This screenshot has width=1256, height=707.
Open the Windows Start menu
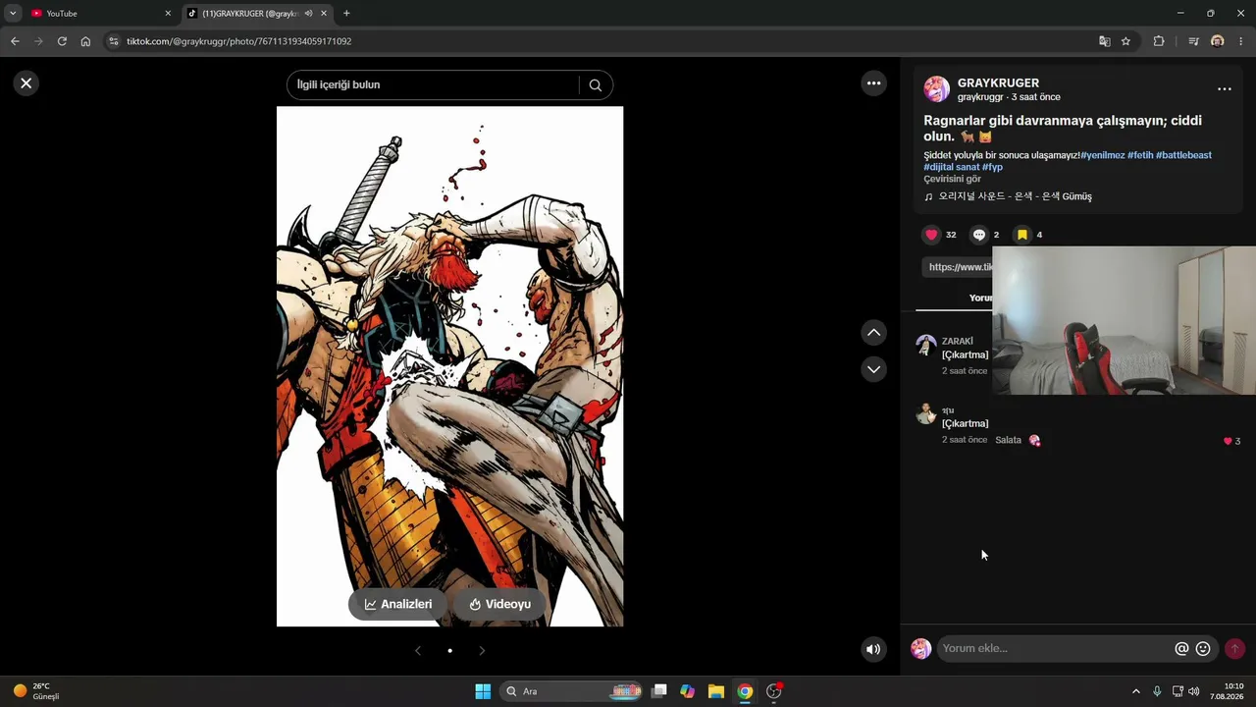tap(483, 691)
